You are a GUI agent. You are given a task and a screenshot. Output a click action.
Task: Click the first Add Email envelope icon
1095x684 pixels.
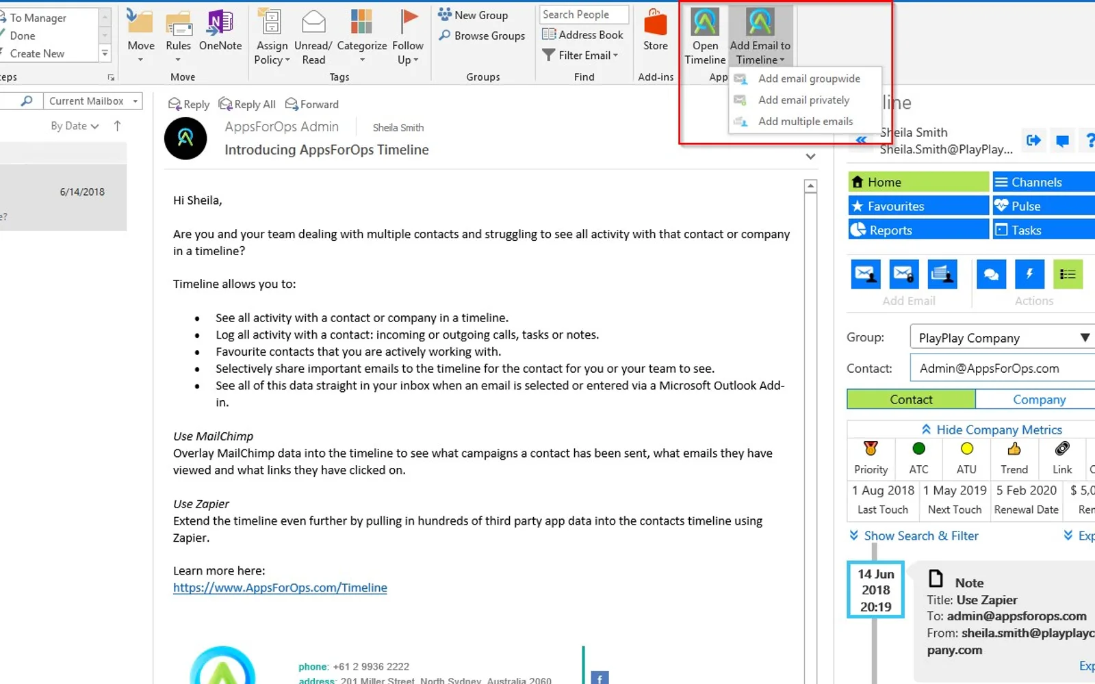865,274
